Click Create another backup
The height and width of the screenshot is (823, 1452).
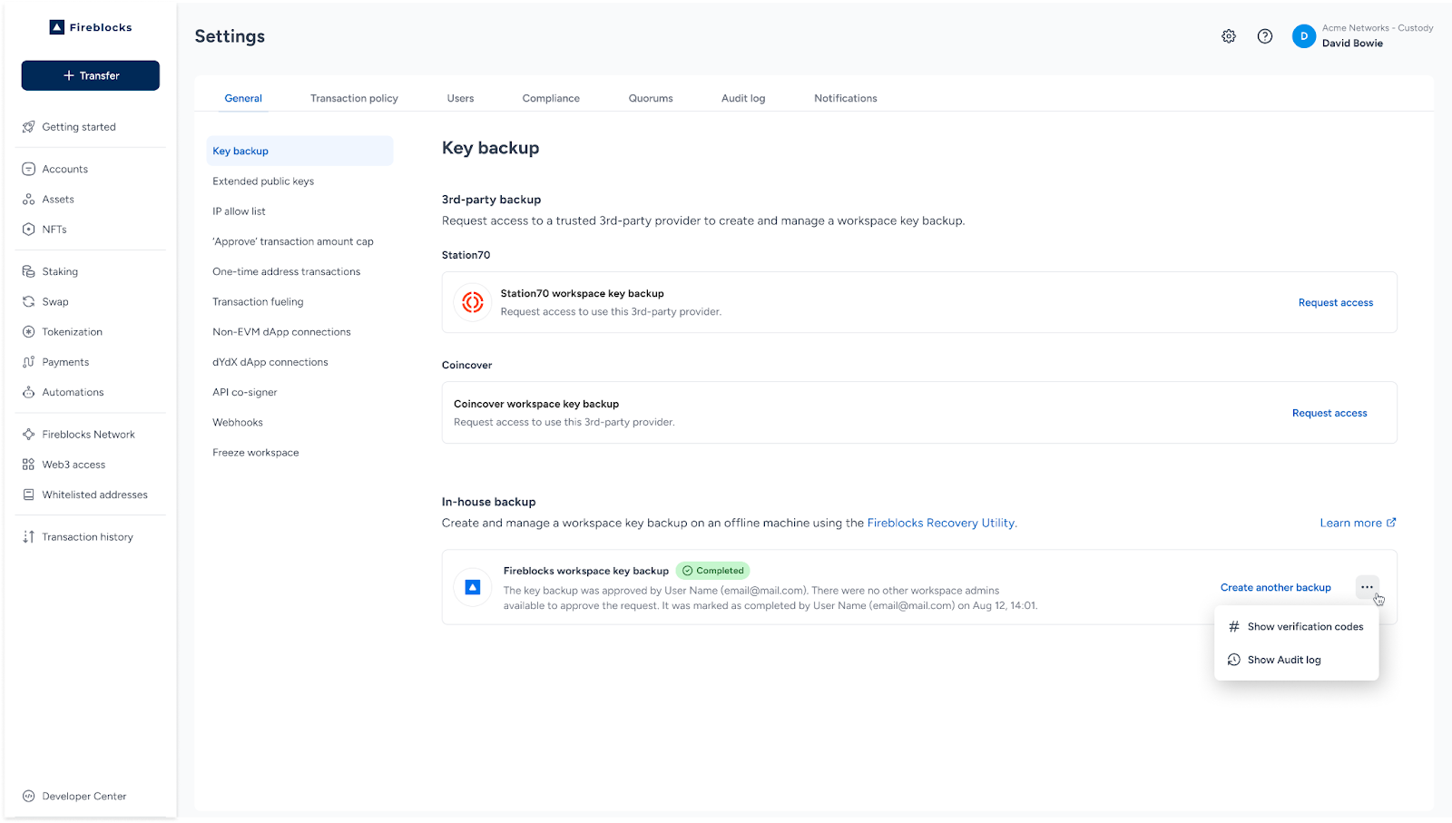(x=1276, y=588)
